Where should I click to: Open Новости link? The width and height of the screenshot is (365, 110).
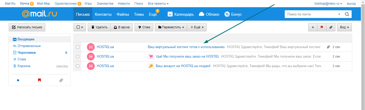pos(124,4)
